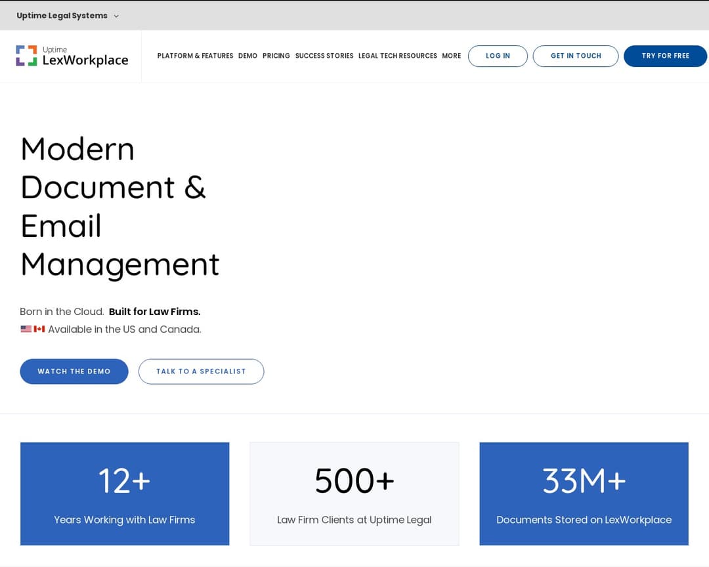
Task: Click the Watch The Demo button
Action: point(74,371)
